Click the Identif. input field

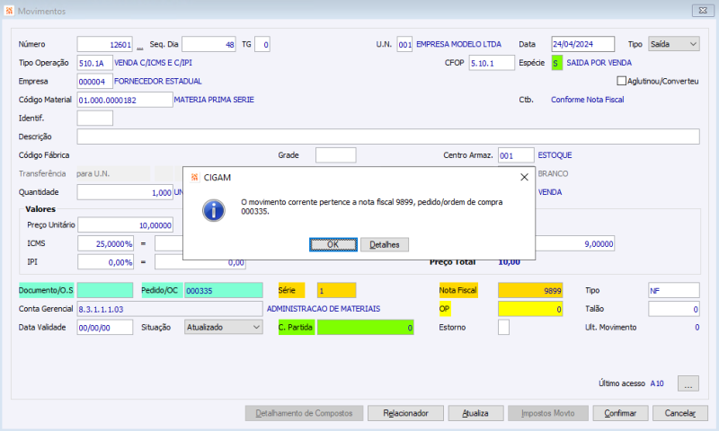pyautogui.click(x=95, y=119)
